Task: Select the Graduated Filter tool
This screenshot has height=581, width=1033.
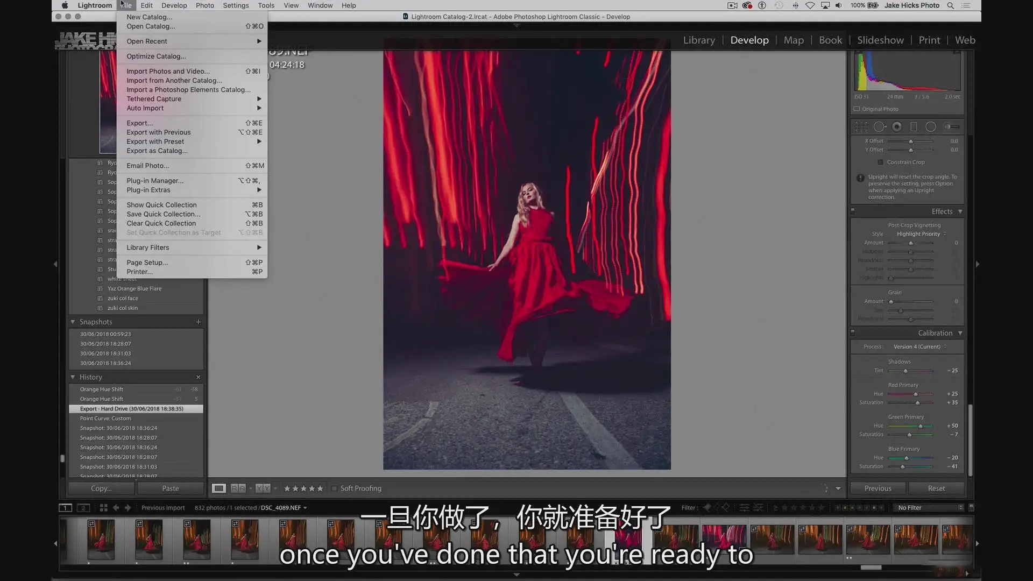Action: pyautogui.click(x=914, y=127)
